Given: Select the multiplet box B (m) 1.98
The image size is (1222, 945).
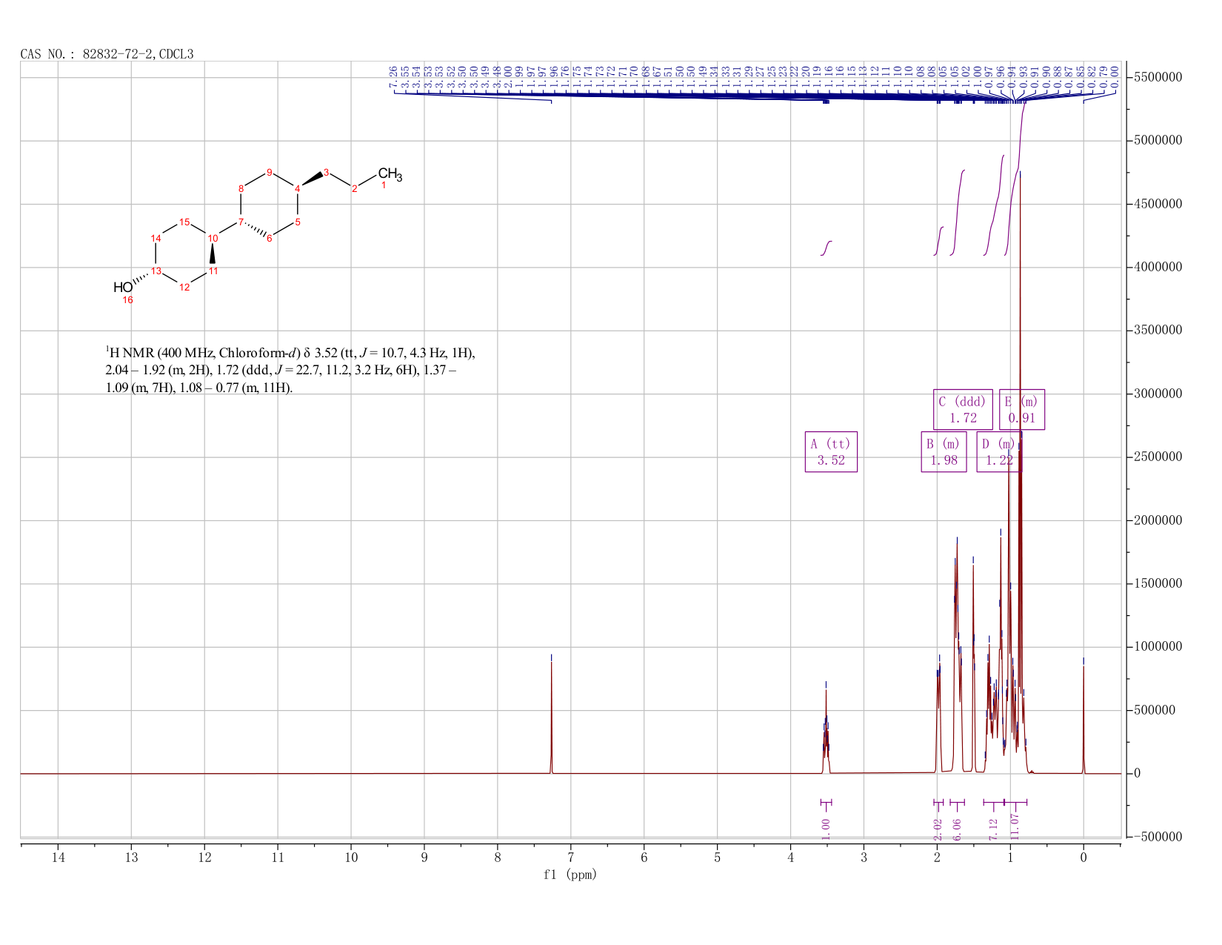Looking at the screenshot, I should coord(944,452).
